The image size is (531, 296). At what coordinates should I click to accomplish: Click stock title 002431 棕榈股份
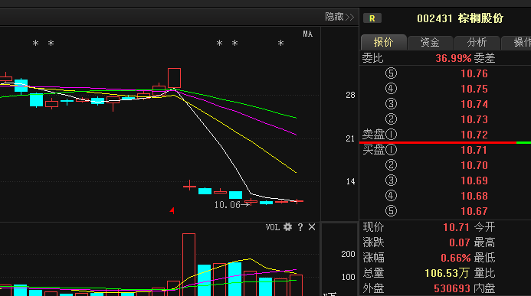pos(461,18)
